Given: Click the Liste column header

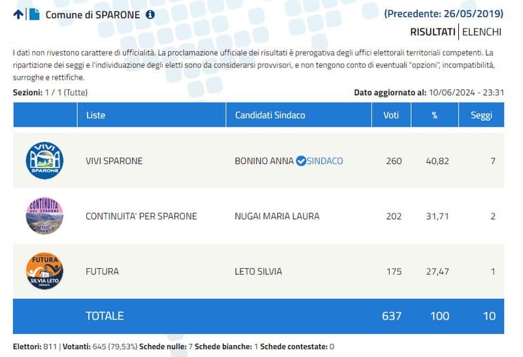Looking at the screenshot, I should point(95,115).
